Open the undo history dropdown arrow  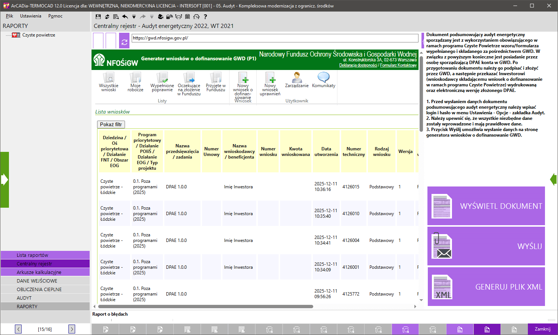point(134,17)
